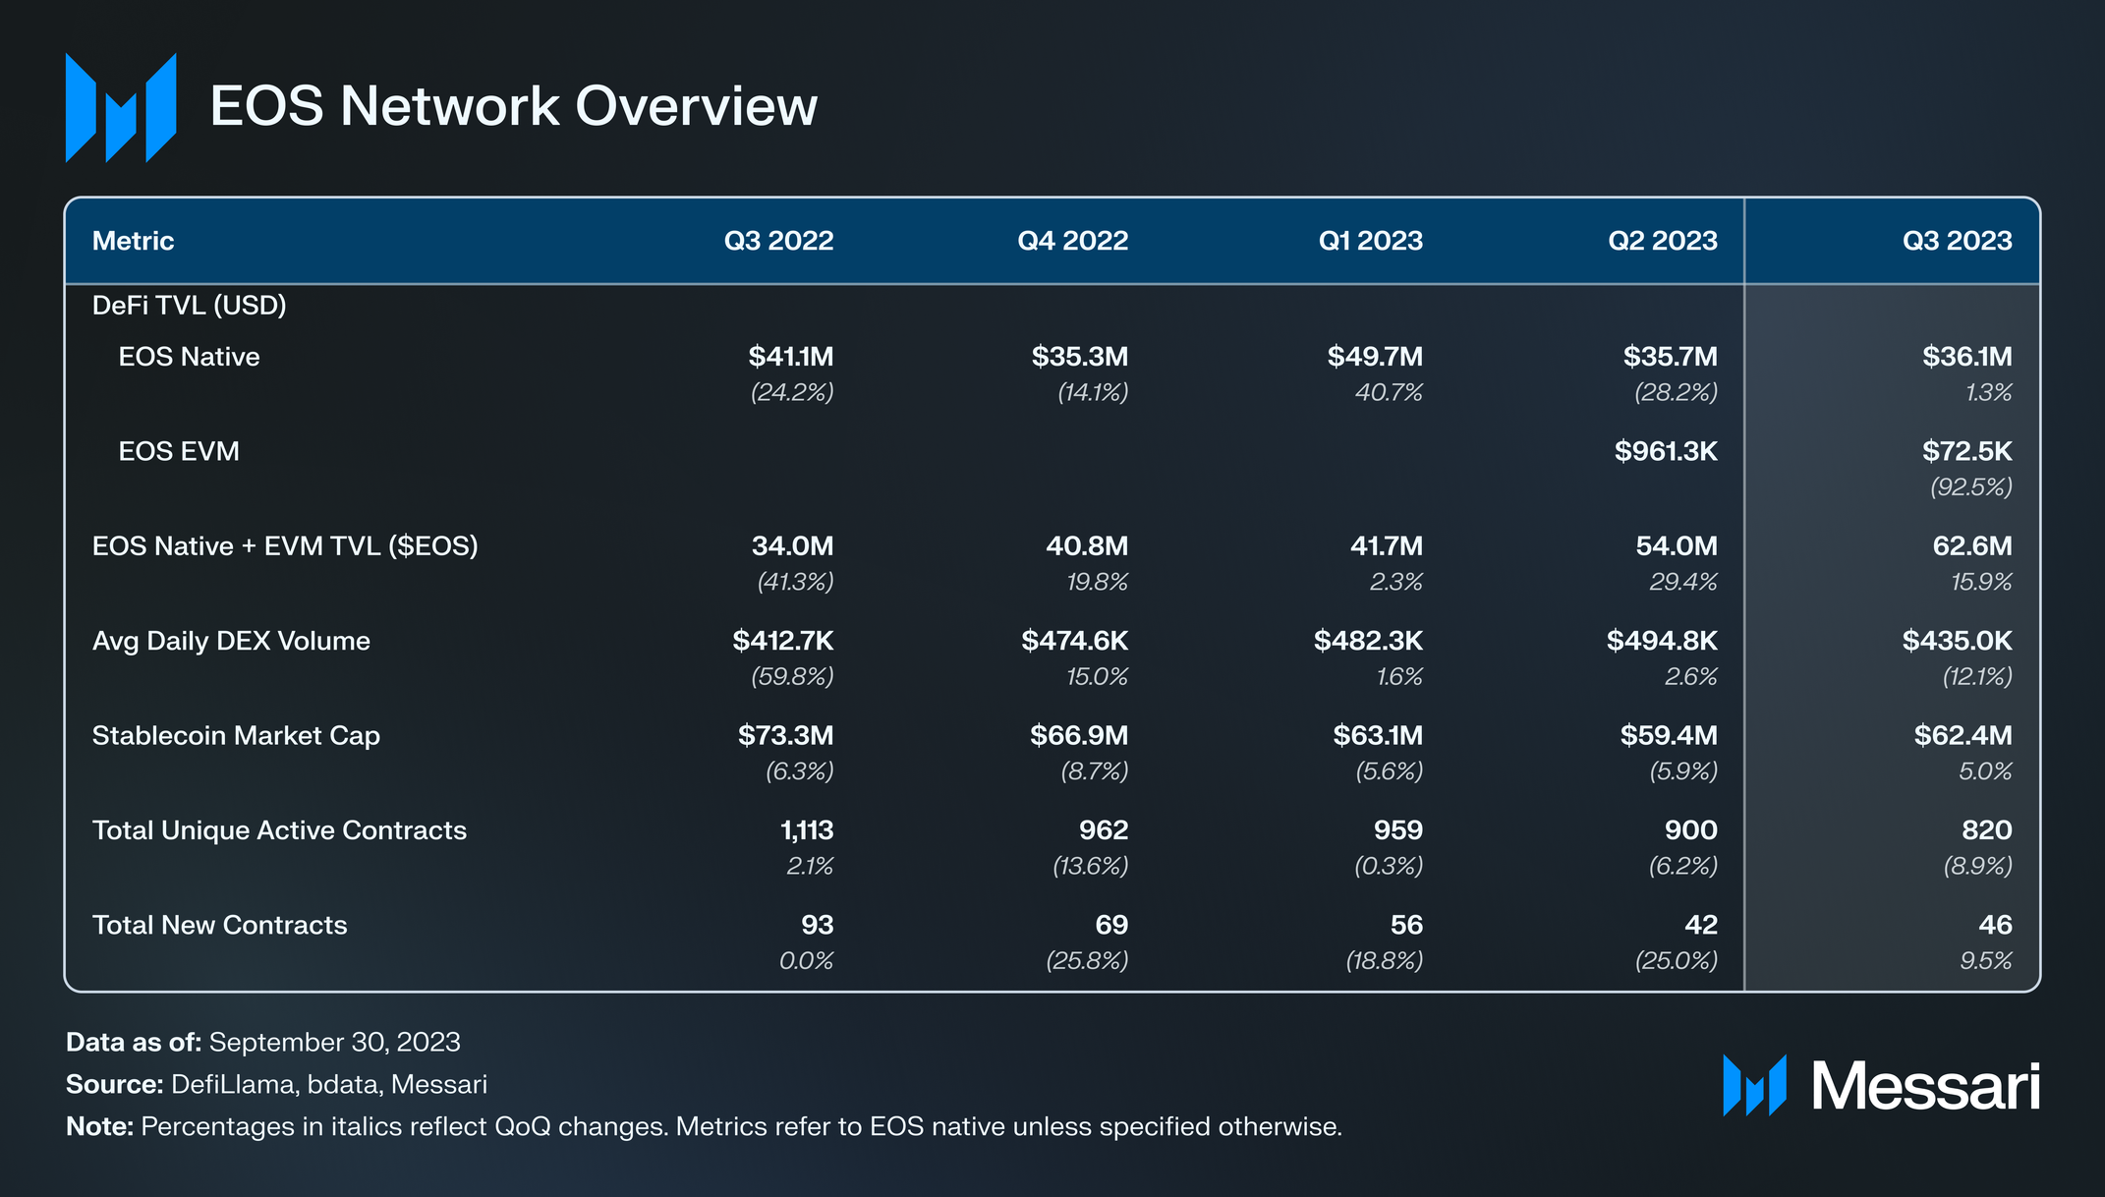Select the Stablecoin Market Cap label
This screenshot has width=2105, height=1197.
[236, 736]
